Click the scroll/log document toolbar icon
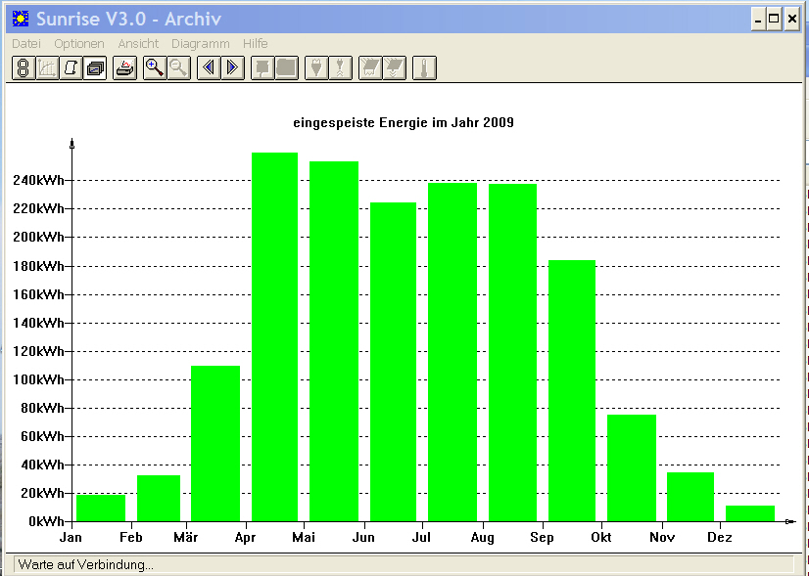The height and width of the screenshot is (576, 809). 71,68
